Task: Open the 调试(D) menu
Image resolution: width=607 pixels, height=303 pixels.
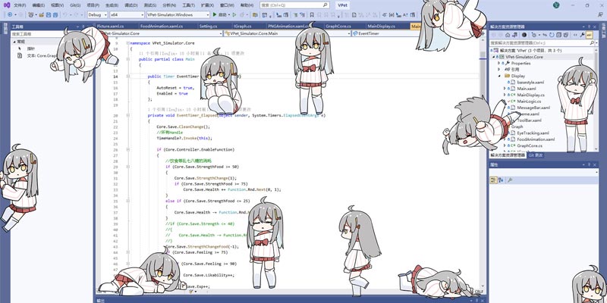Action: (131, 5)
